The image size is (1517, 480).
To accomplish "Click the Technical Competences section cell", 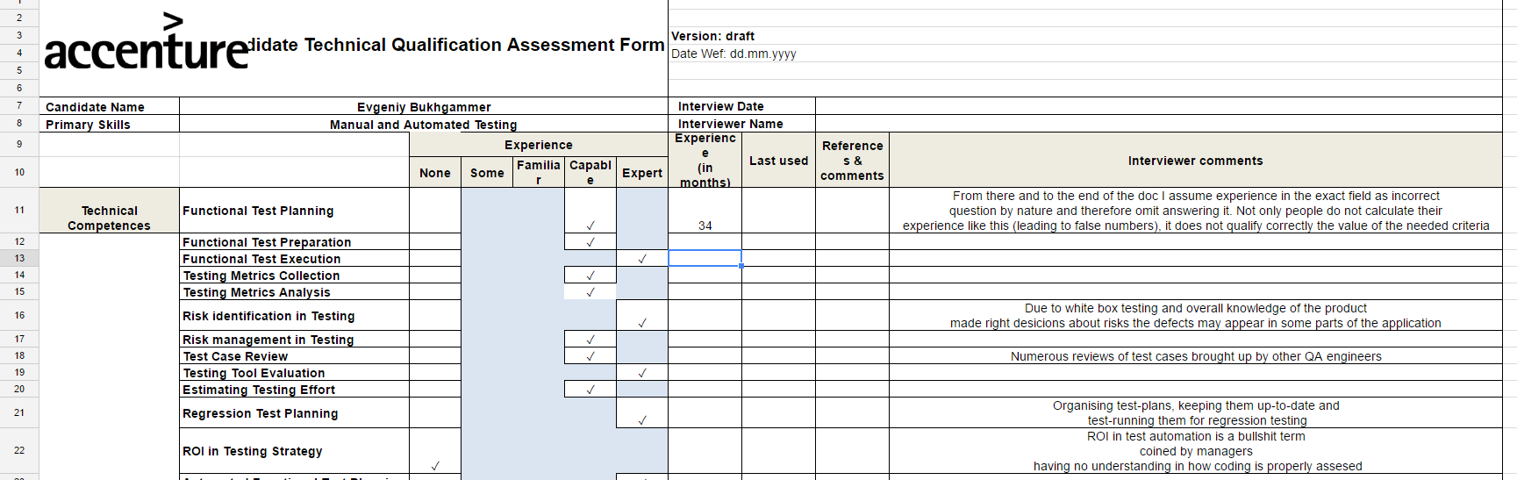I will click(109, 218).
